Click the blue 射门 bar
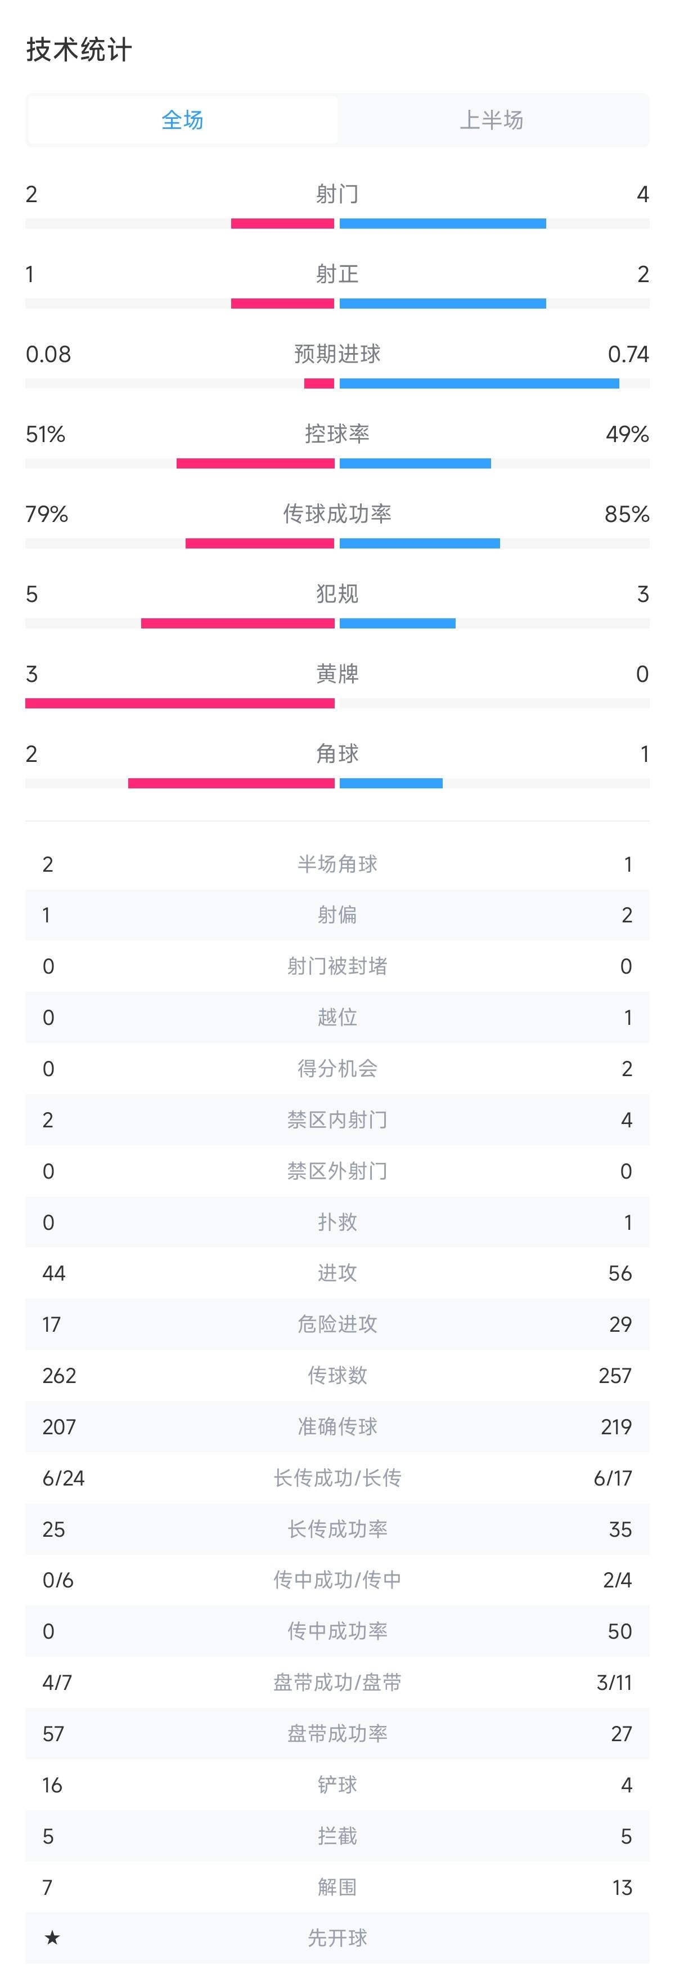675x1976 pixels. [x=443, y=224]
